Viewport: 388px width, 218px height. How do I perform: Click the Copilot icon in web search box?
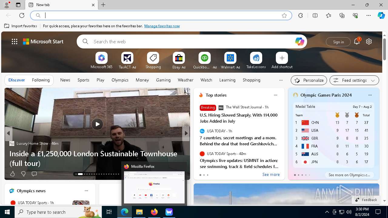[299, 41]
